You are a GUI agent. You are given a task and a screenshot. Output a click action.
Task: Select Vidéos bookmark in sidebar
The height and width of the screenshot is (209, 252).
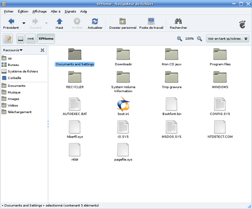24,105
